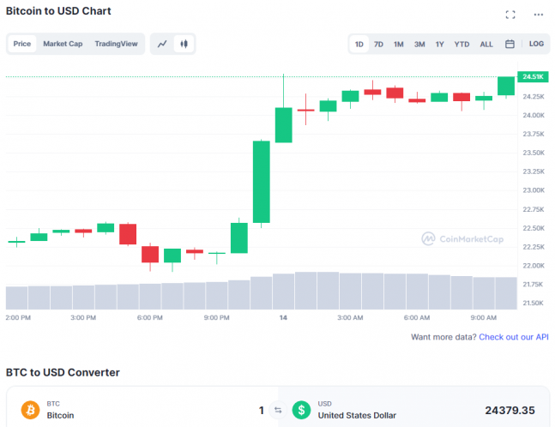Select the YTD time range
Viewport: 555px width, 427px height.
(x=461, y=44)
